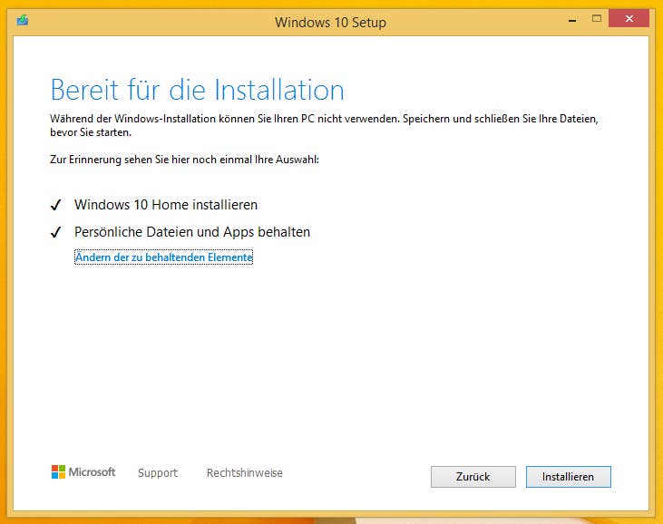
Task: Select 'Persönliche Dateien und Apps behalten' text
Action: point(192,233)
